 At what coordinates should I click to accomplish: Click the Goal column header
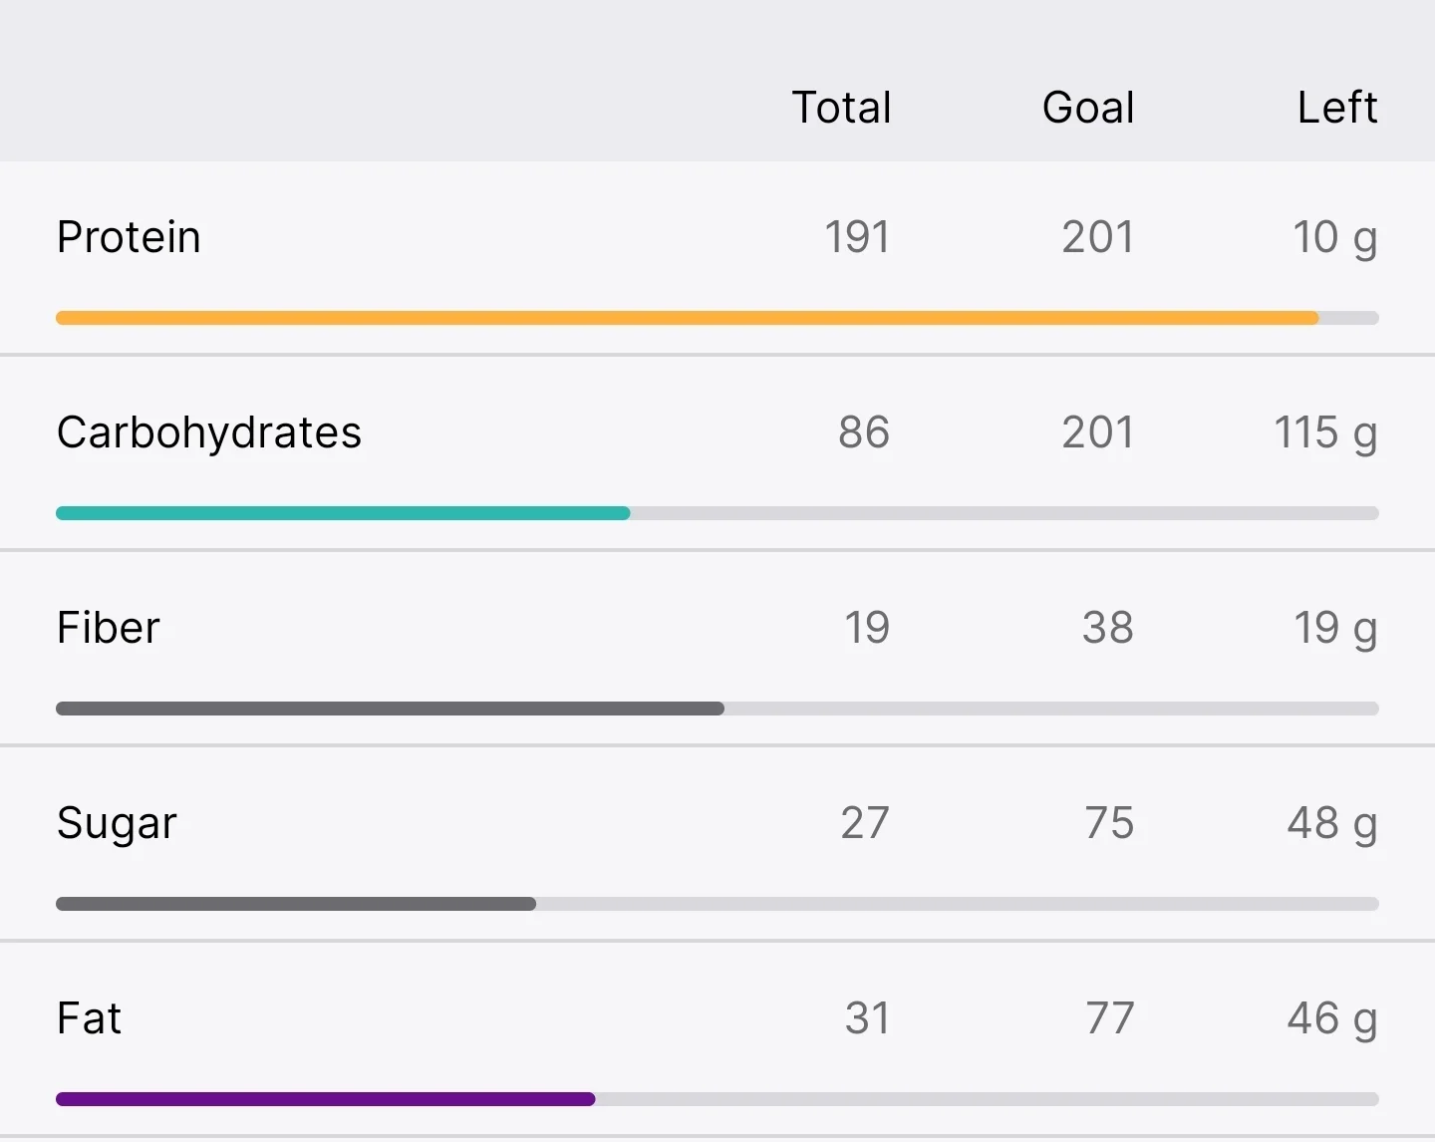coord(1088,108)
